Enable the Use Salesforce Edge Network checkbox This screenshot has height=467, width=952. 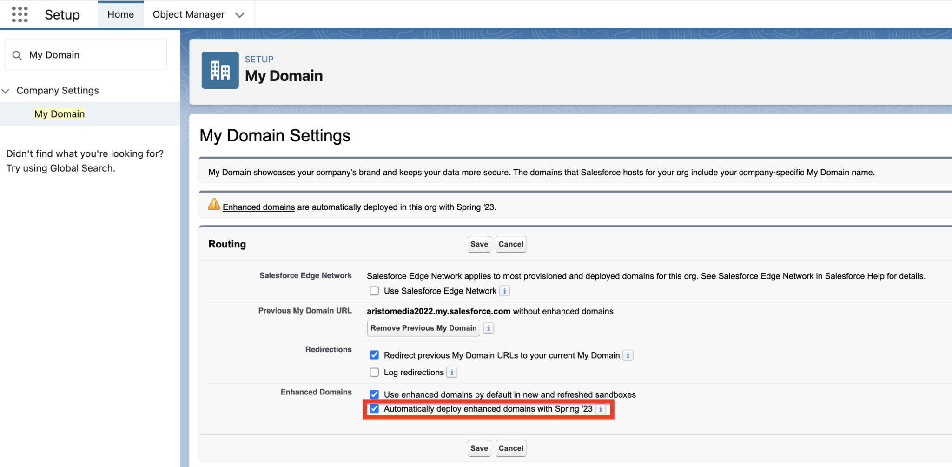pos(374,290)
